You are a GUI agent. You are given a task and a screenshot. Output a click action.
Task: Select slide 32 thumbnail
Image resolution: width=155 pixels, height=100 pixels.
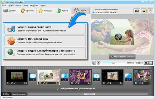tap(49, 77)
